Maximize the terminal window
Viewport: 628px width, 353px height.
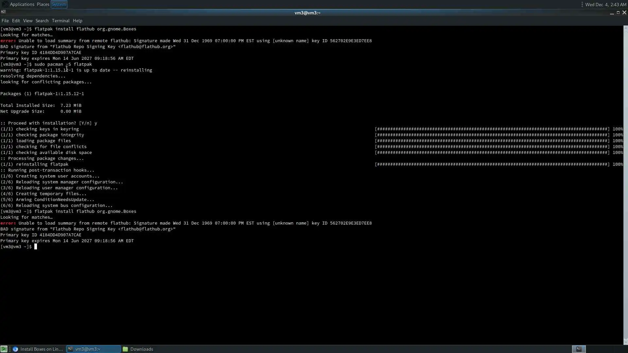[618, 12]
